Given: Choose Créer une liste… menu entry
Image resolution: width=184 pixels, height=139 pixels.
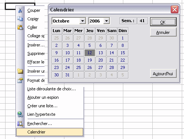Looking at the screenshot, I should click(42, 106).
